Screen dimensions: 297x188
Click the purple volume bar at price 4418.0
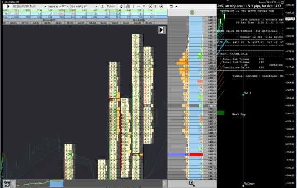point(178,154)
